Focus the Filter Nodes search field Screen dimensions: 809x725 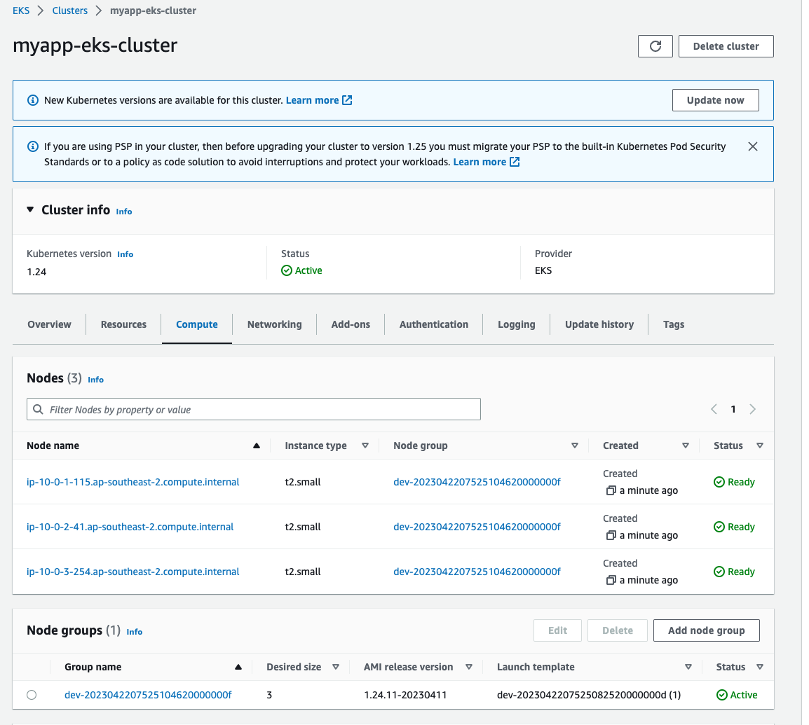[x=254, y=409]
